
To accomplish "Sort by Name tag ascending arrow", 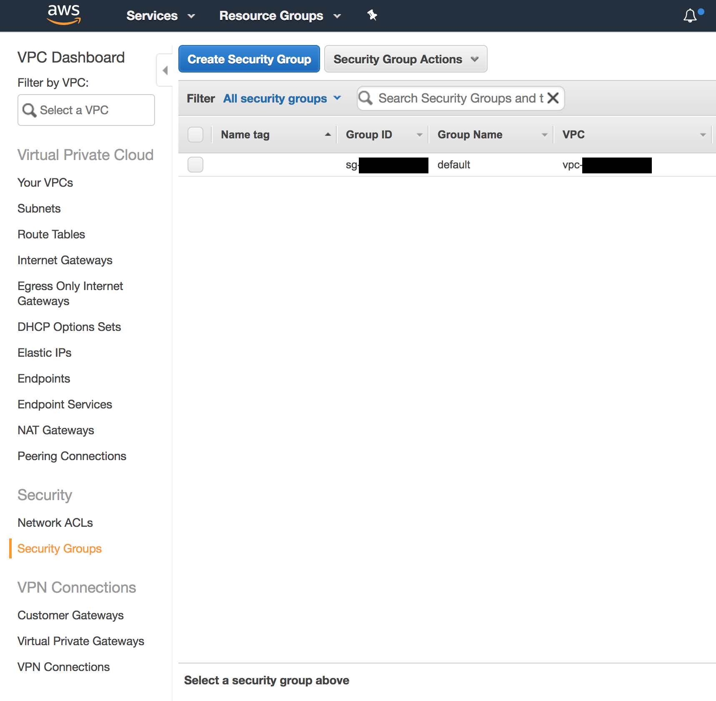I will (x=328, y=135).
